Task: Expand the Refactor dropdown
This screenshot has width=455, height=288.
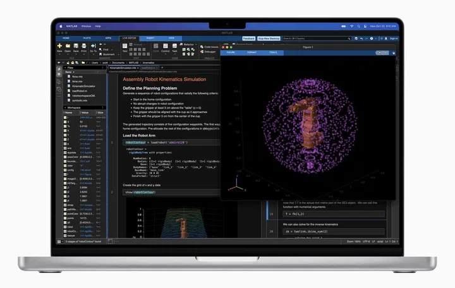Action: coord(188,44)
